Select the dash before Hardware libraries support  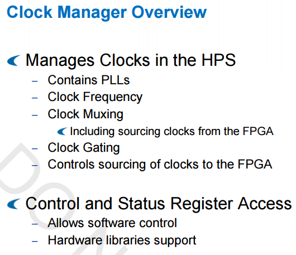(x=35, y=241)
